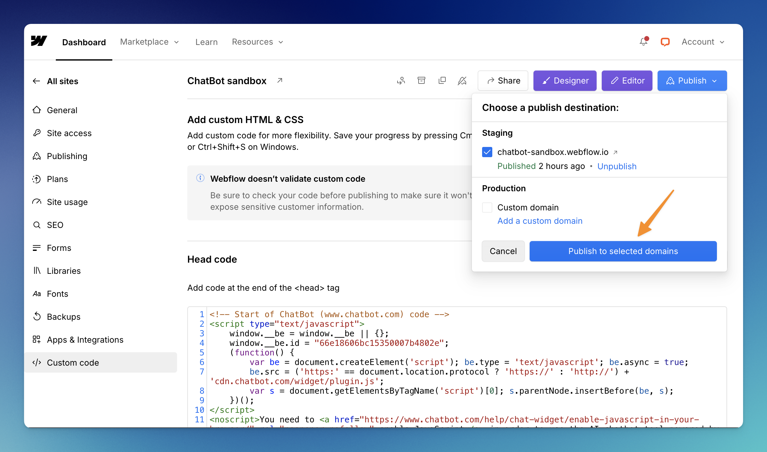This screenshot has height=452, width=767.
Task: Click the Webflow logo icon
Action: click(x=39, y=41)
